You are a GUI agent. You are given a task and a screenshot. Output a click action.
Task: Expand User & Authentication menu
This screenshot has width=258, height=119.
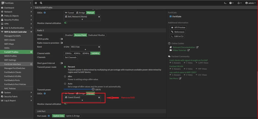17,28
